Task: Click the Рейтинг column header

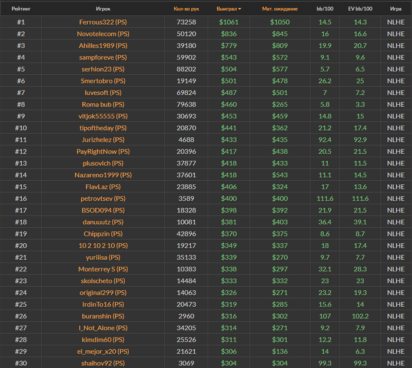Action: (21, 9)
